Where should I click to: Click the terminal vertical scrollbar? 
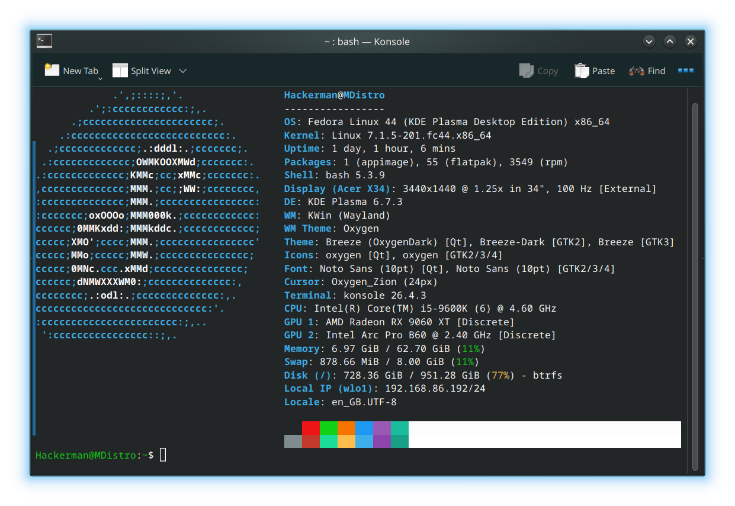pos(695,286)
